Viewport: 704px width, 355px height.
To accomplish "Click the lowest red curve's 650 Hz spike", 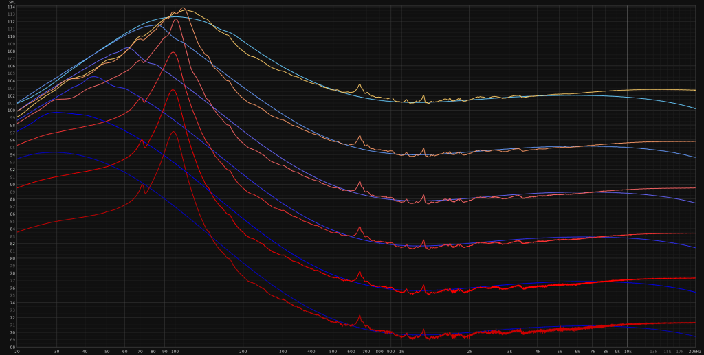I will tap(359, 316).
